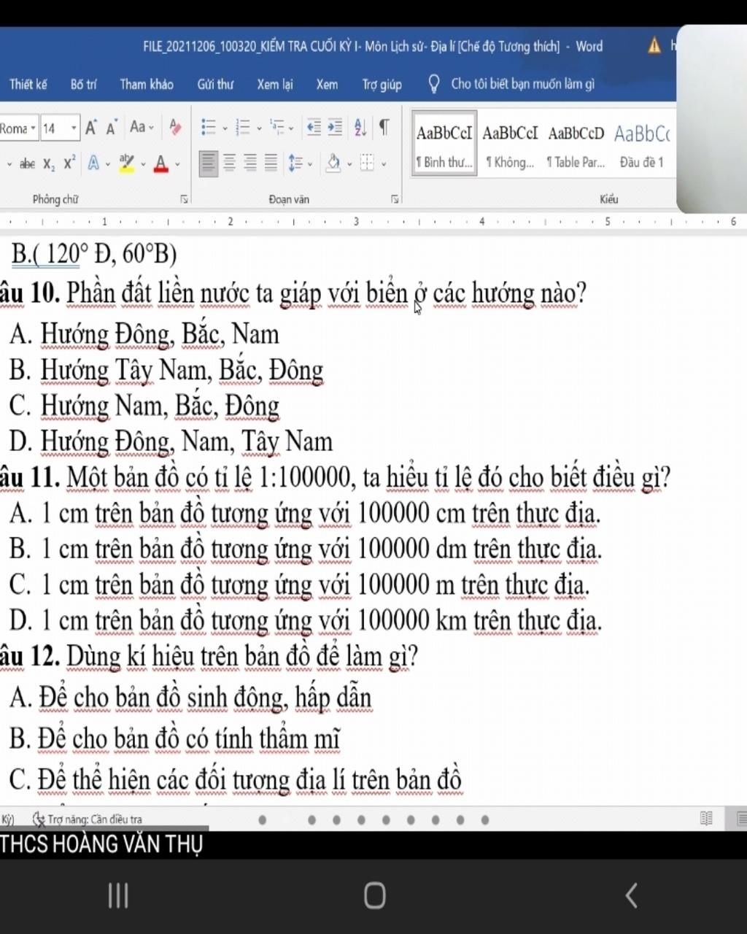Click accessibility checker icon in status bar

[39, 819]
